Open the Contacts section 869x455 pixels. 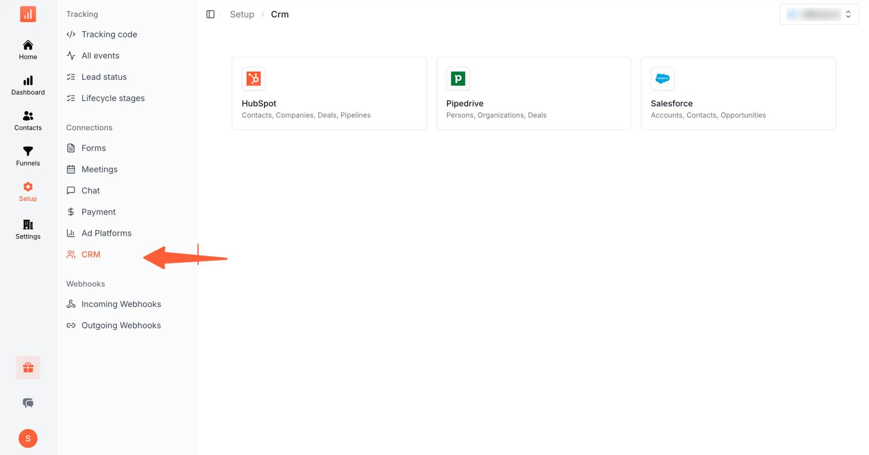pos(28,121)
